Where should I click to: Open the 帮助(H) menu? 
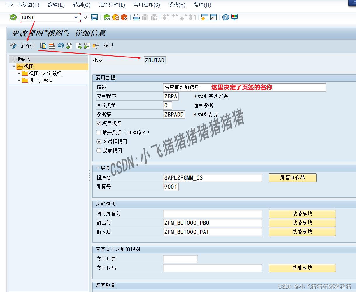202,5
